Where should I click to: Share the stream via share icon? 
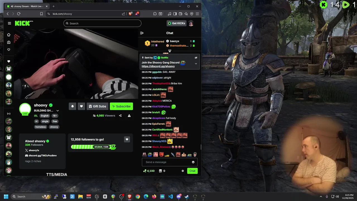coord(120,116)
